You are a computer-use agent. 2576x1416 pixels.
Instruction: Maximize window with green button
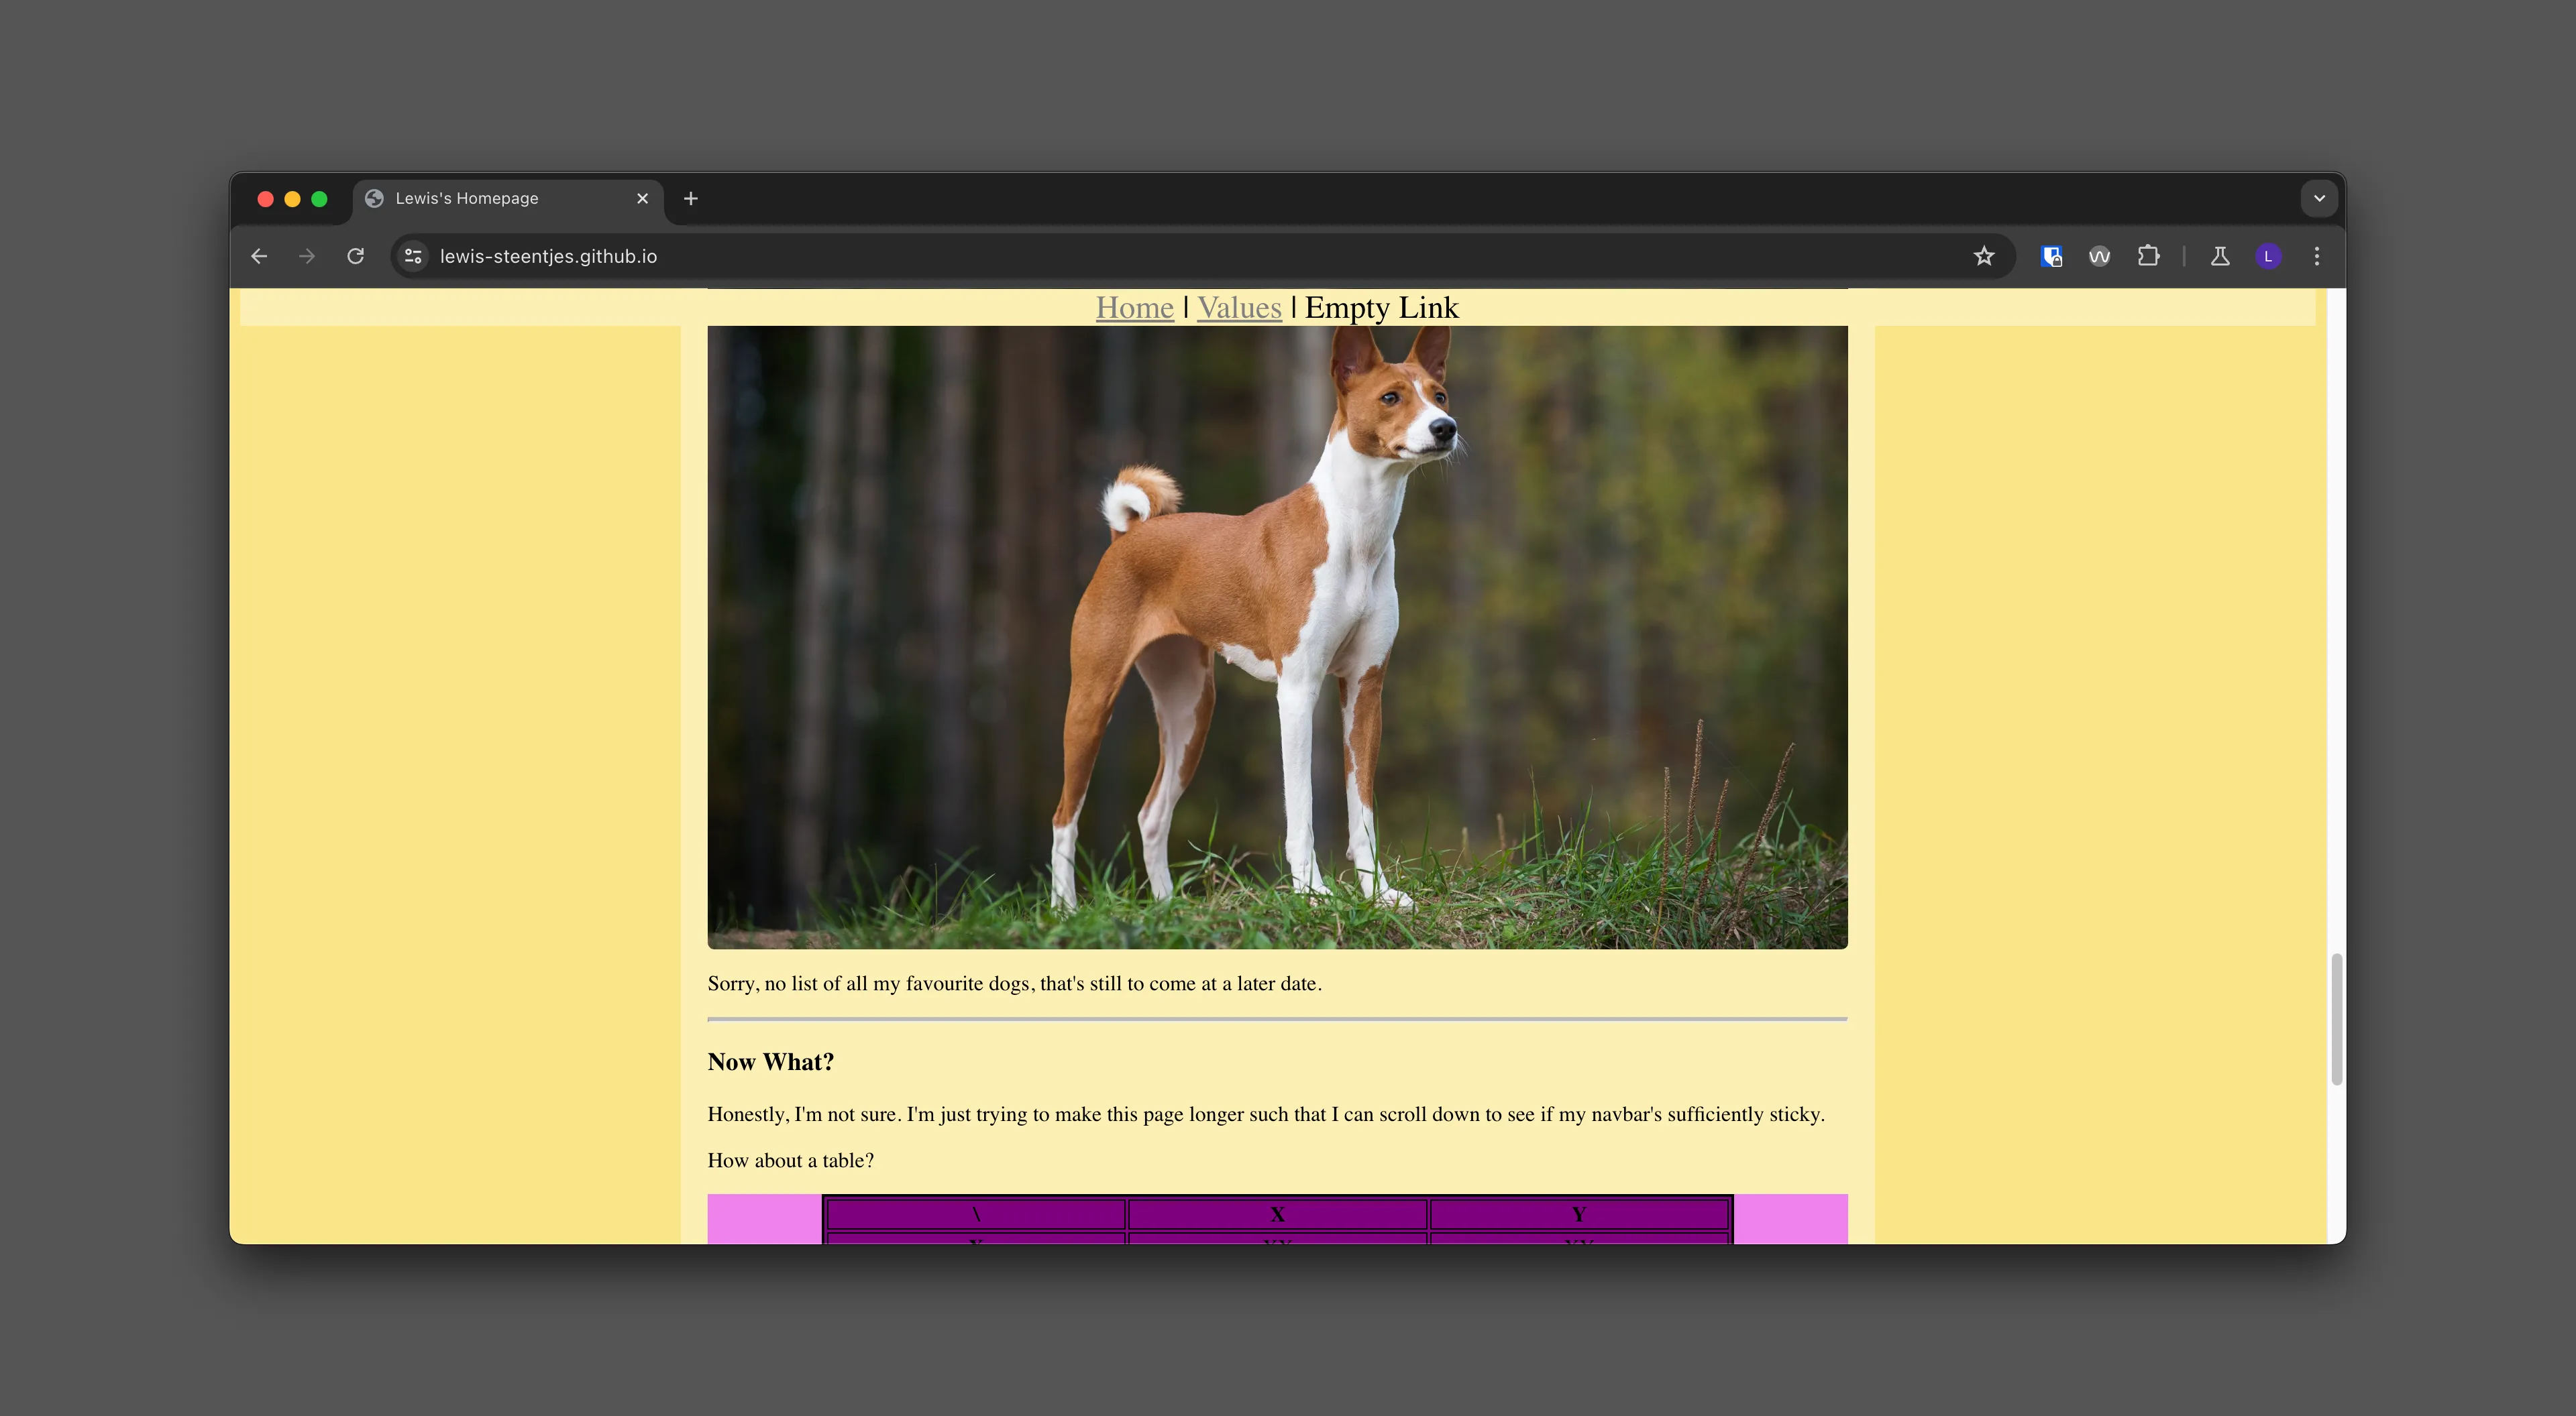(319, 199)
